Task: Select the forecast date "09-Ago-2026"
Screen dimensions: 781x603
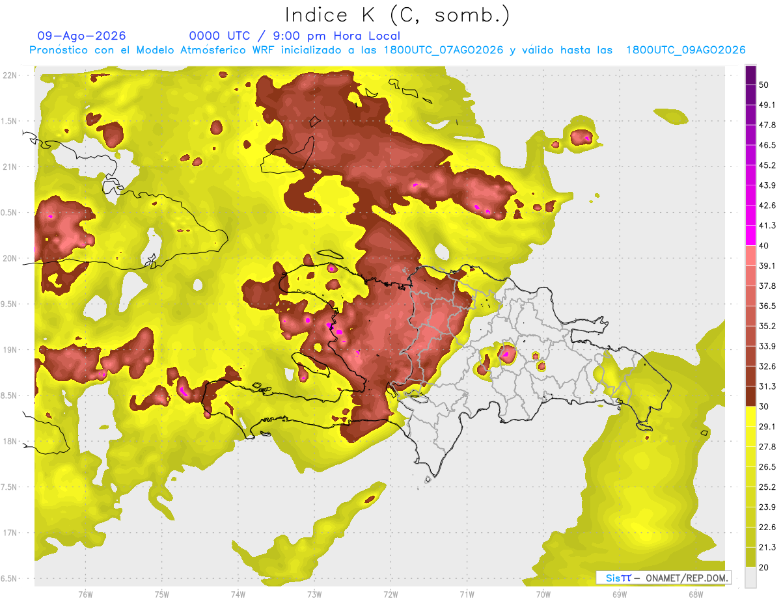Action: coord(81,36)
